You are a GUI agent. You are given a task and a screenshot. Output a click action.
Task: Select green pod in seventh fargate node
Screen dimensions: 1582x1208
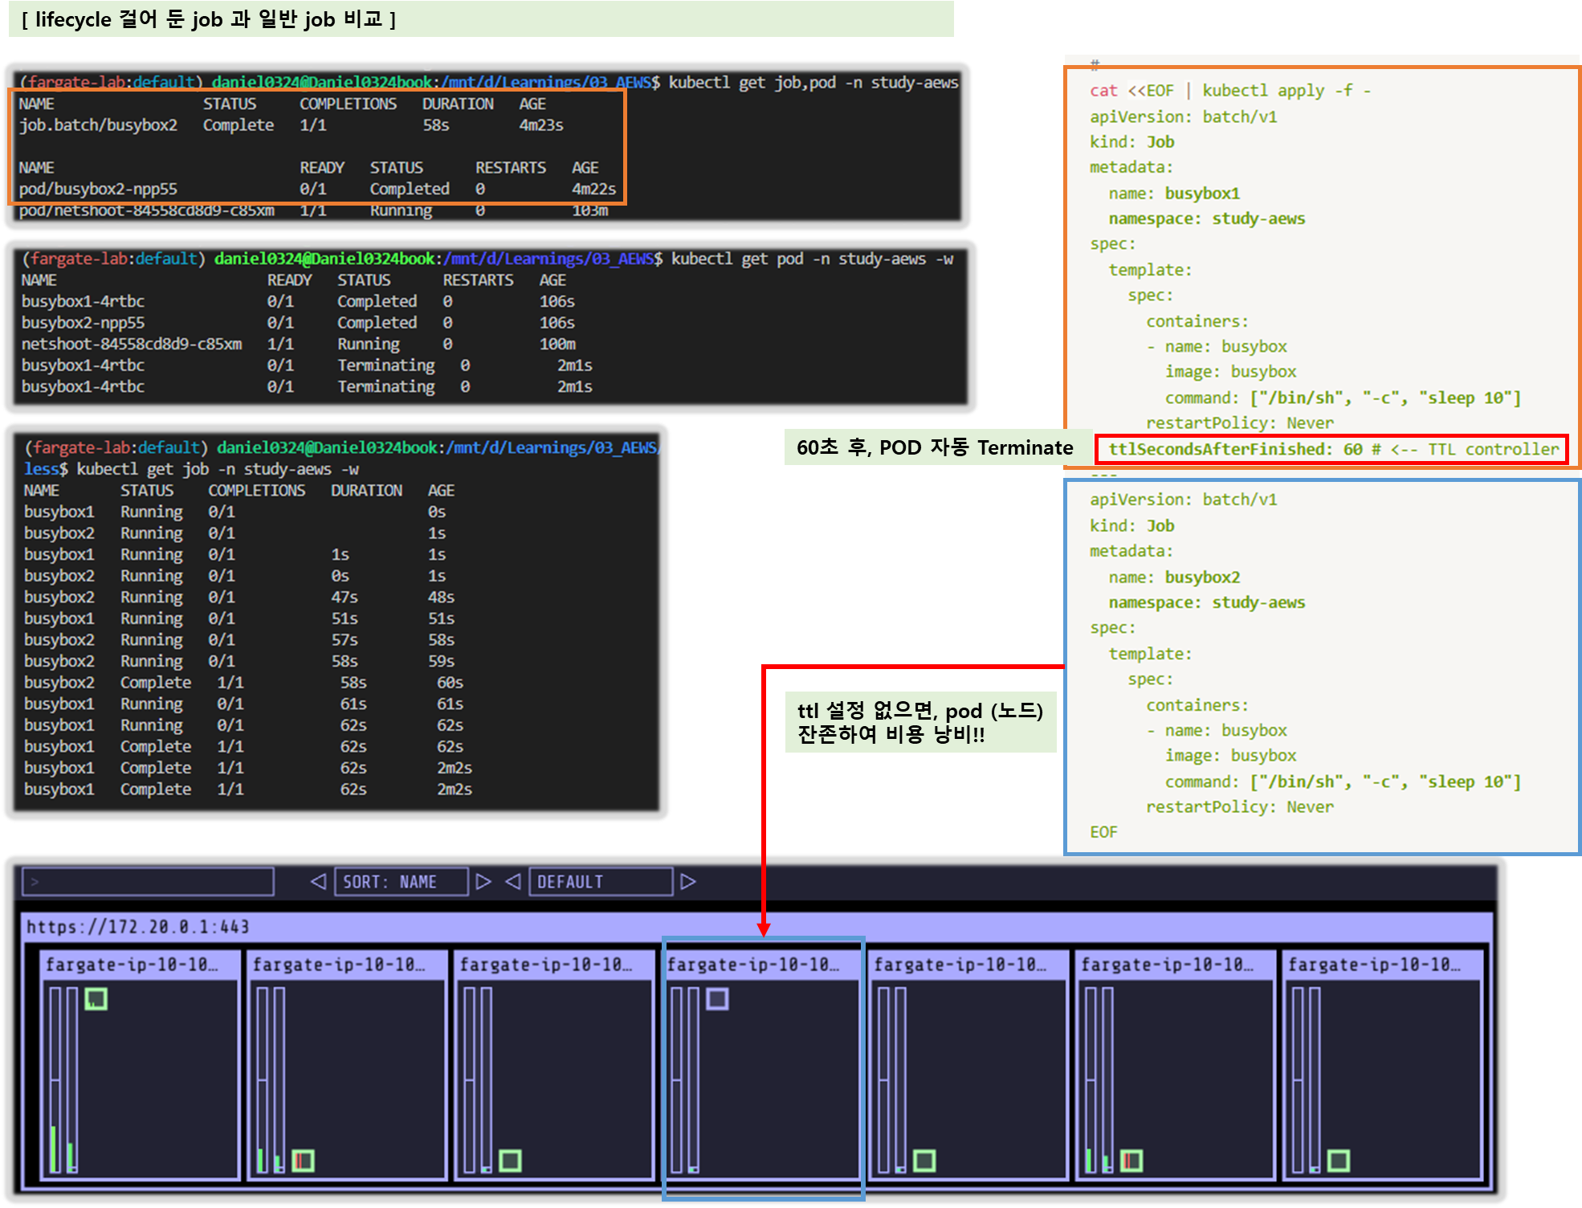[x=1338, y=1161]
